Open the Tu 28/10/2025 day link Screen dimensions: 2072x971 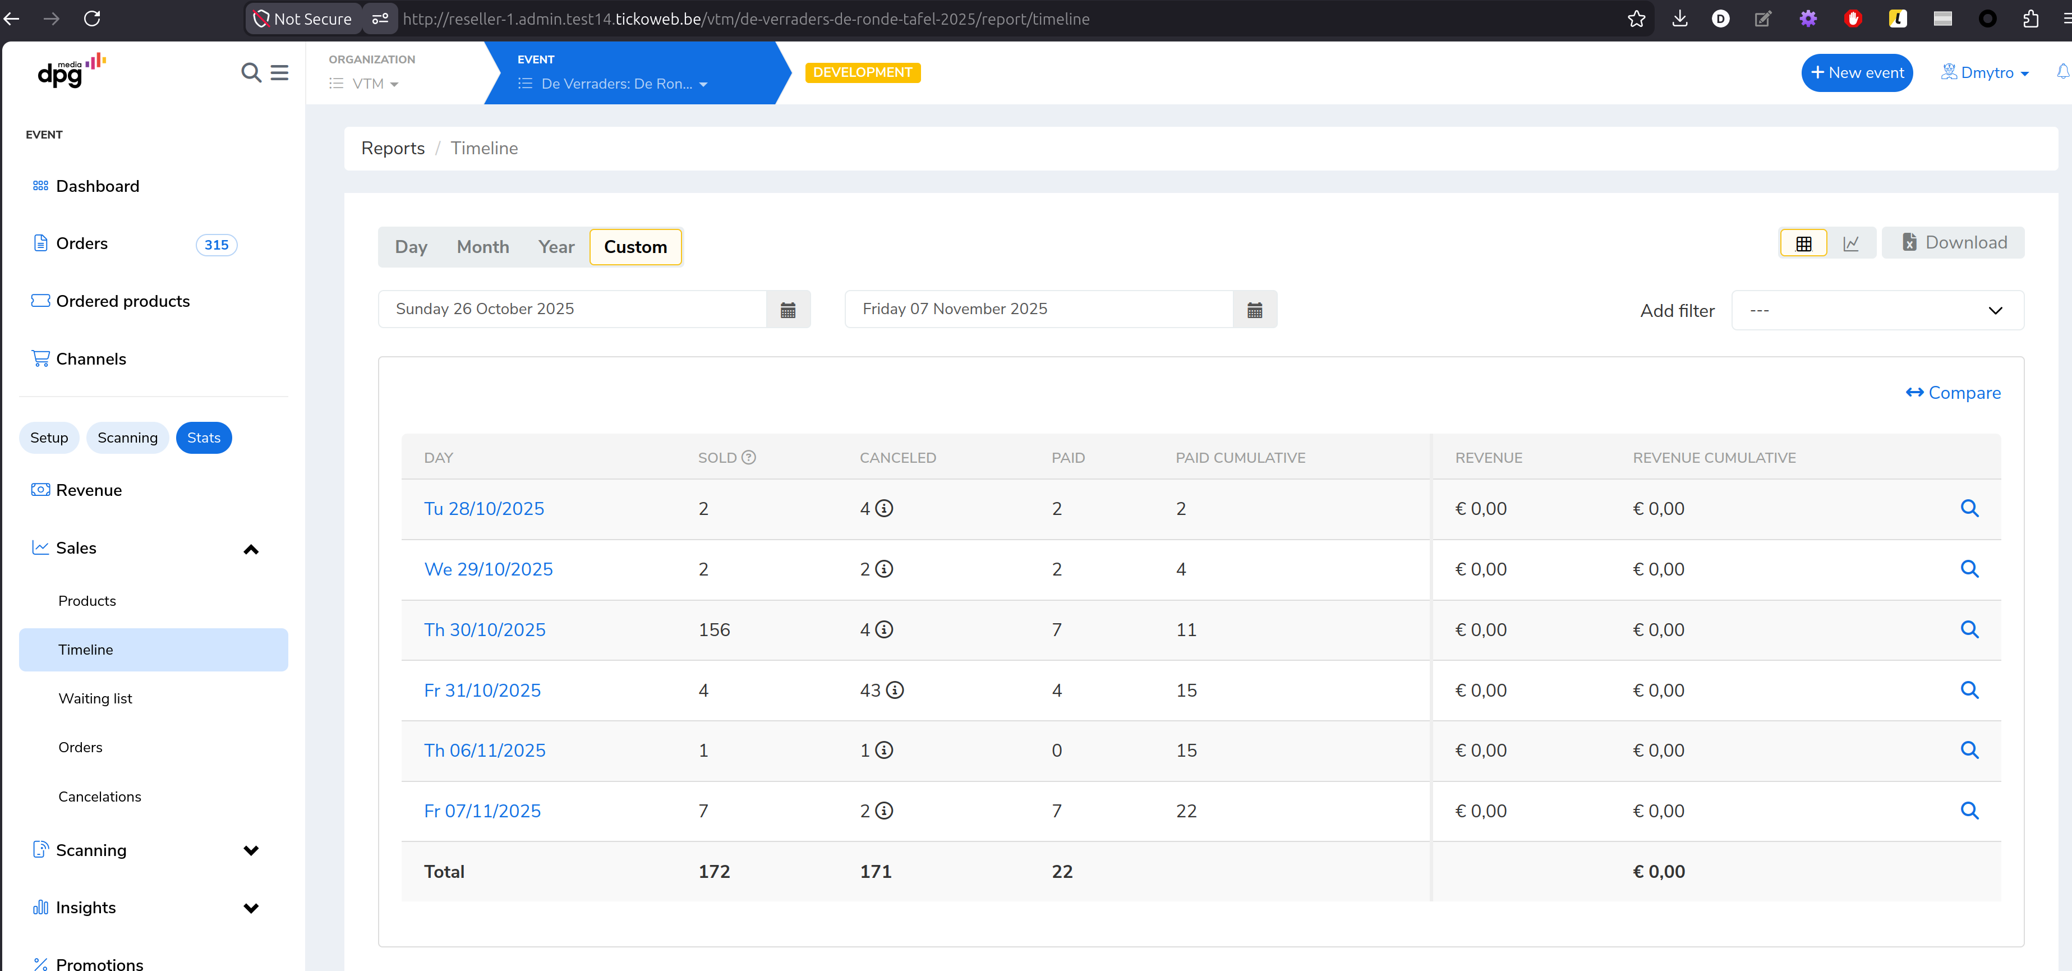(x=484, y=508)
